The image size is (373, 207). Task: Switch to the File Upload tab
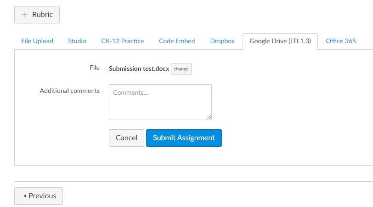click(x=37, y=41)
